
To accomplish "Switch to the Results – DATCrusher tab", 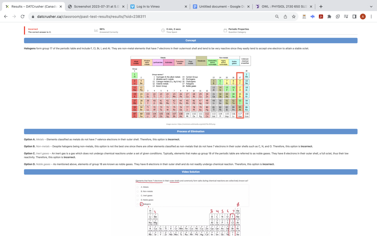I will [34, 7].
